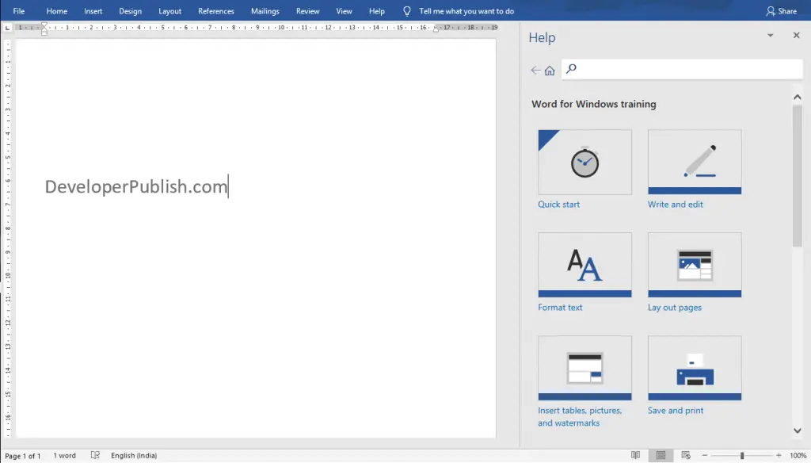Click the Help pane scroll up arrow
Image resolution: width=811 pixels, height=463 pixels.
797,97
